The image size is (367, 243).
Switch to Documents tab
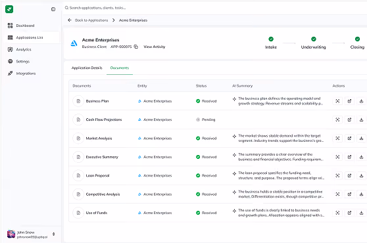pos(120,68)
